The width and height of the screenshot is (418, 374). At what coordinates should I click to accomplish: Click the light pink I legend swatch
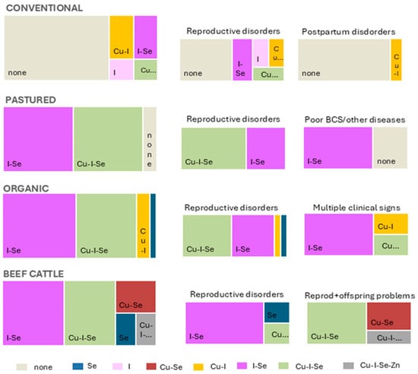tap(117, 366)
